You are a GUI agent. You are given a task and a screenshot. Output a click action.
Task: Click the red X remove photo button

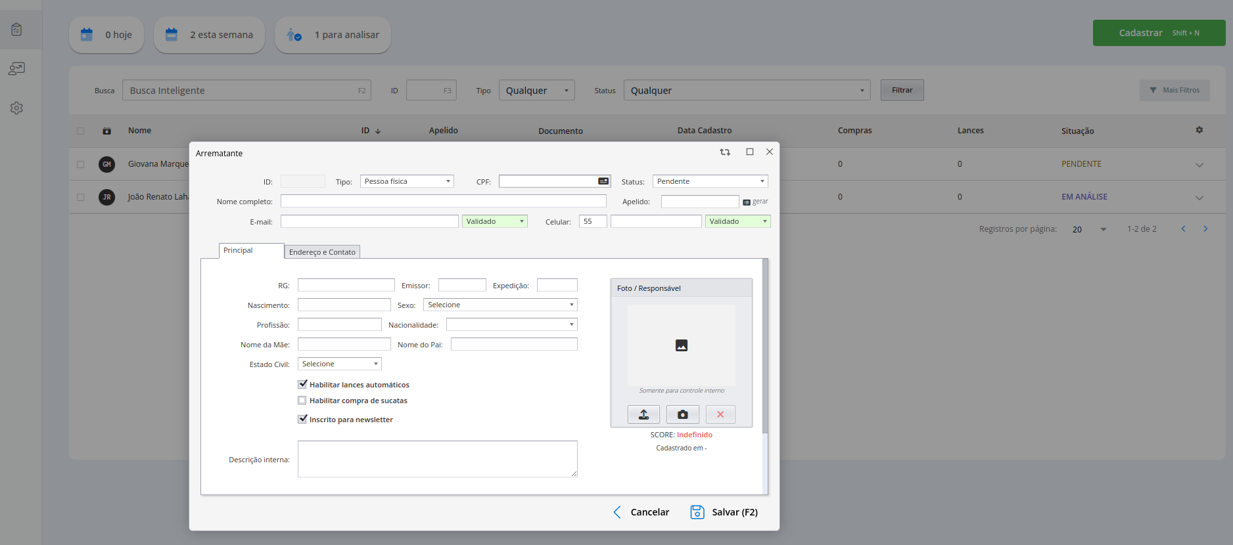click(x=720, y=414)
